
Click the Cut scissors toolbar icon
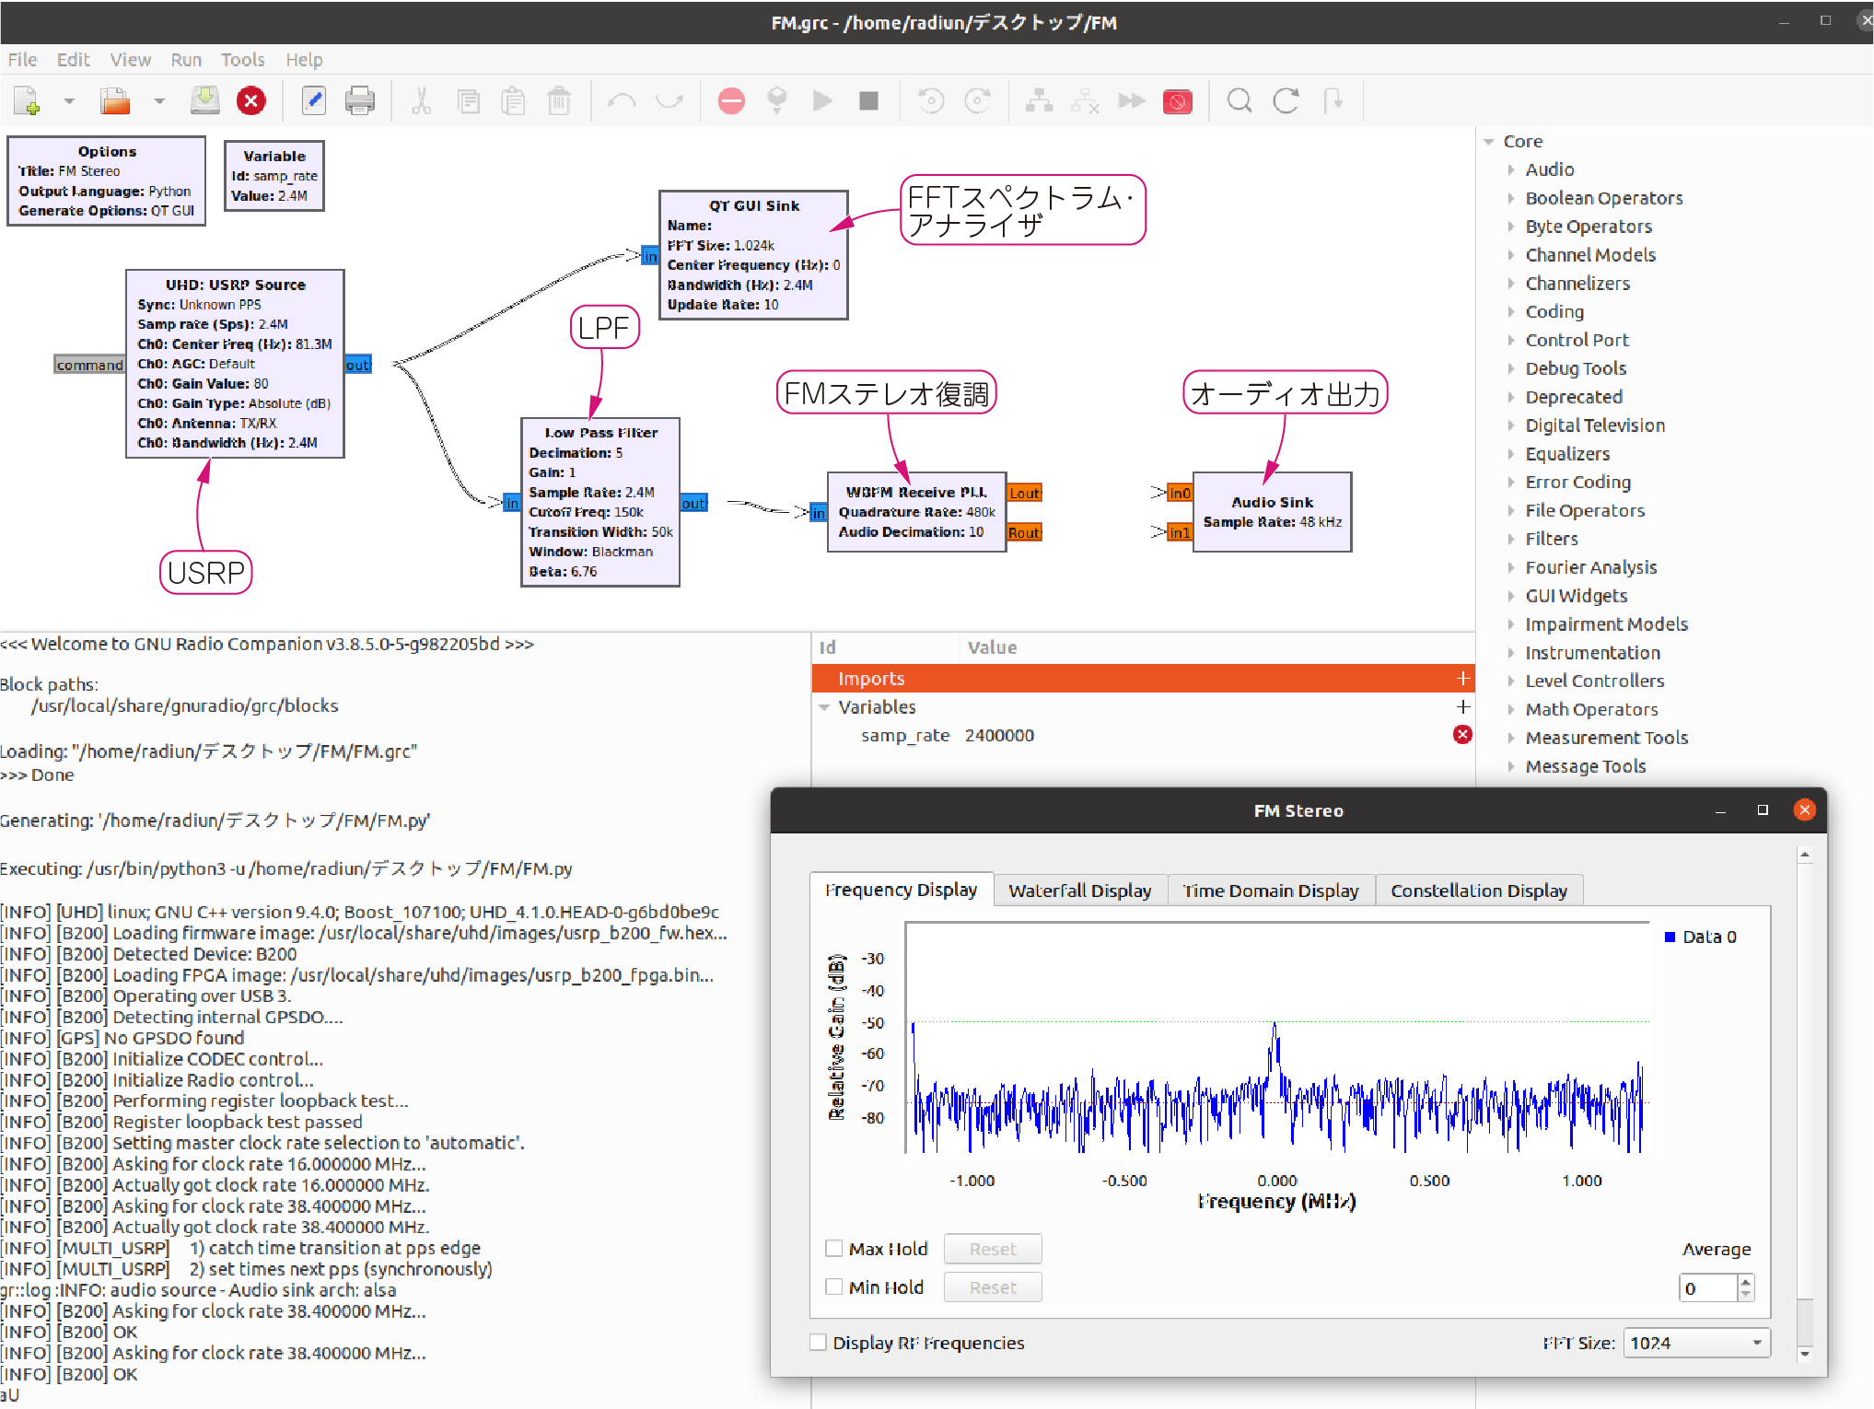(x=421, y=100)
